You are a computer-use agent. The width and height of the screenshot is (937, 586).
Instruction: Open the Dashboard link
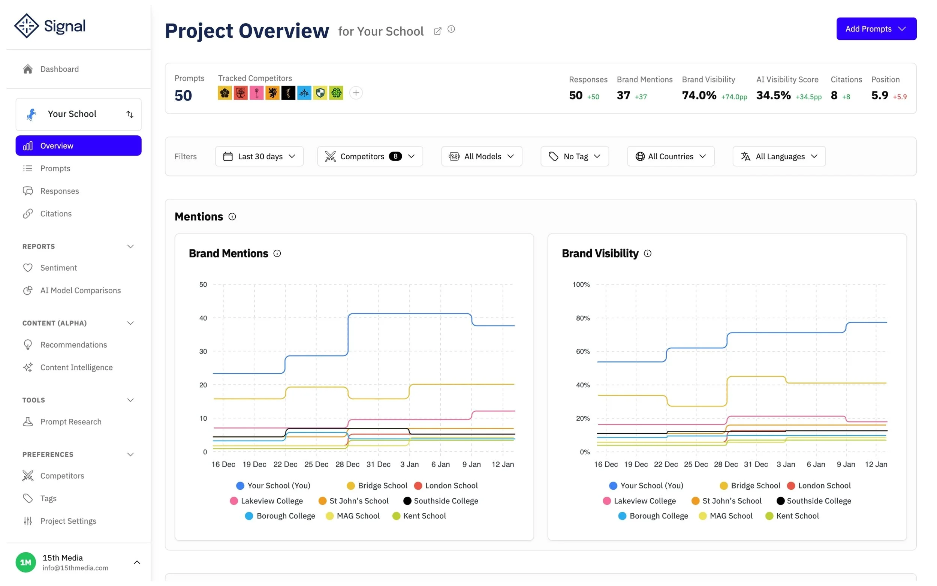coord(59,69)
